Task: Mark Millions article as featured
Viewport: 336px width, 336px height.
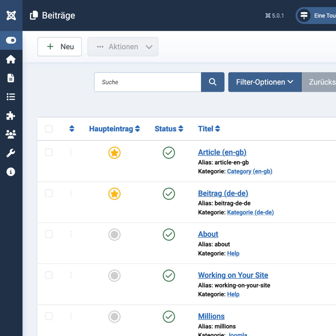Action: pyautogui.click(x=114, y=317)
